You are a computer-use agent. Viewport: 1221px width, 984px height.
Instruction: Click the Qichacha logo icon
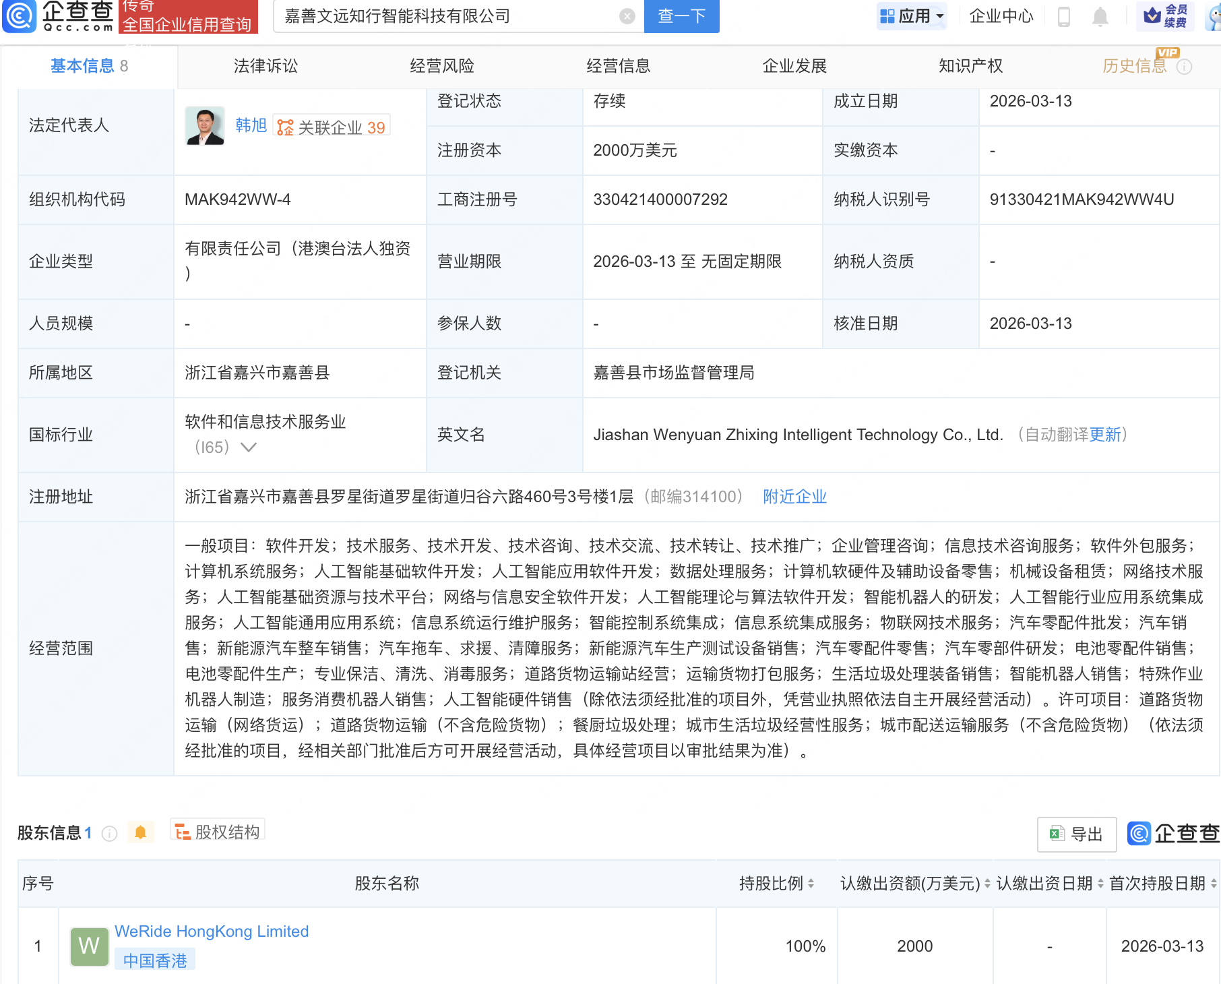pyautogui.click(x=20, y=16)
